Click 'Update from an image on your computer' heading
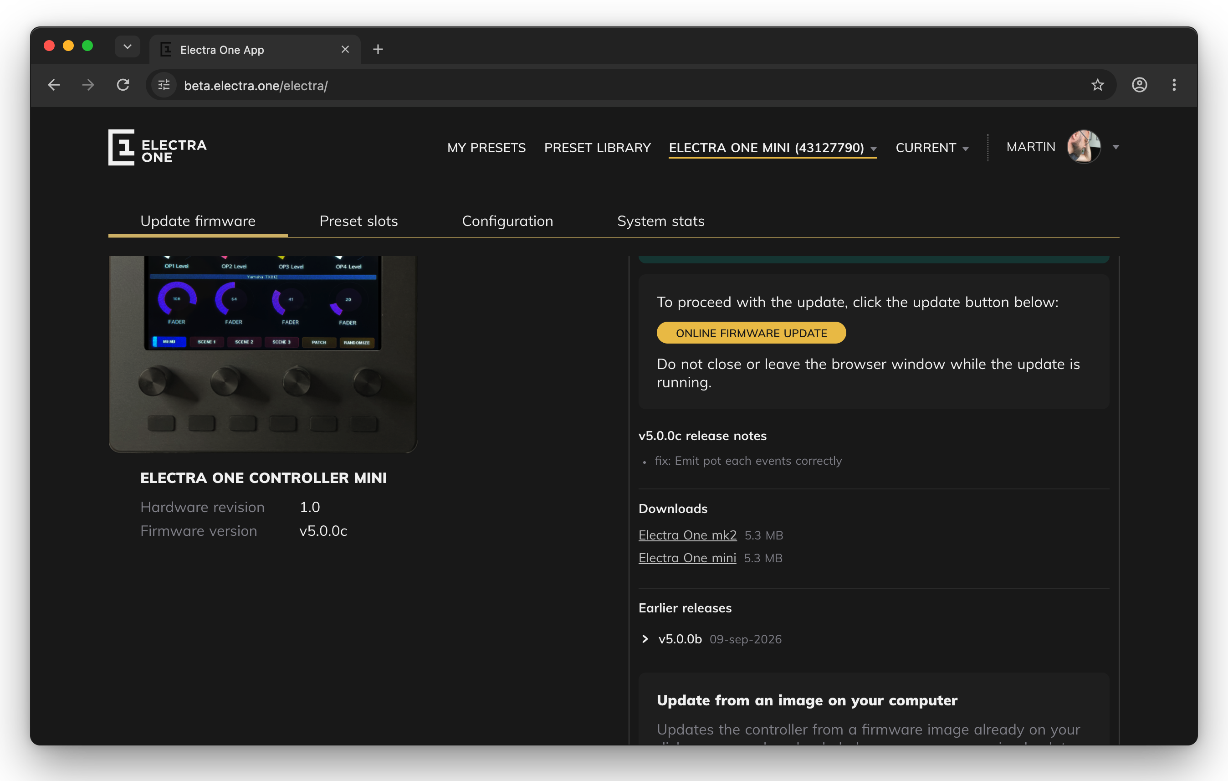The height and width of the screenshot is (781, 1228). click(807, 700)
